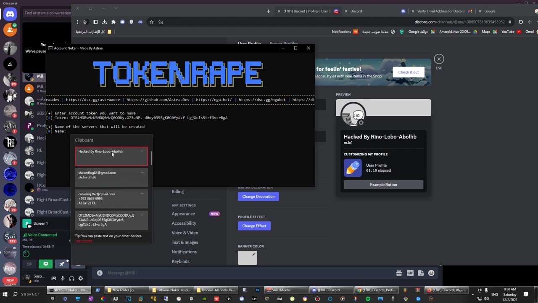Open Chrome extensions puzzle icon
The height and width of the screenshot is (303, 538).
tap(113, 22)
